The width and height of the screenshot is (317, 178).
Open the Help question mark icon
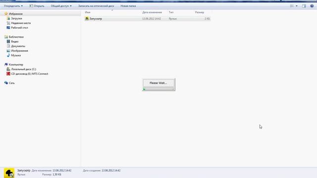(312, 6)
